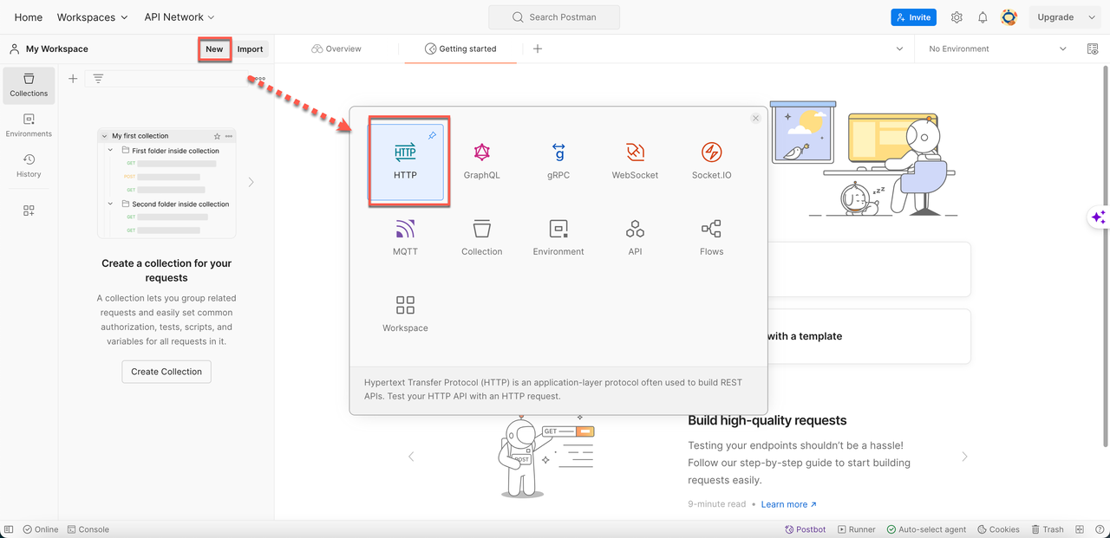Create a new Collection from dialog

(481, 238)
